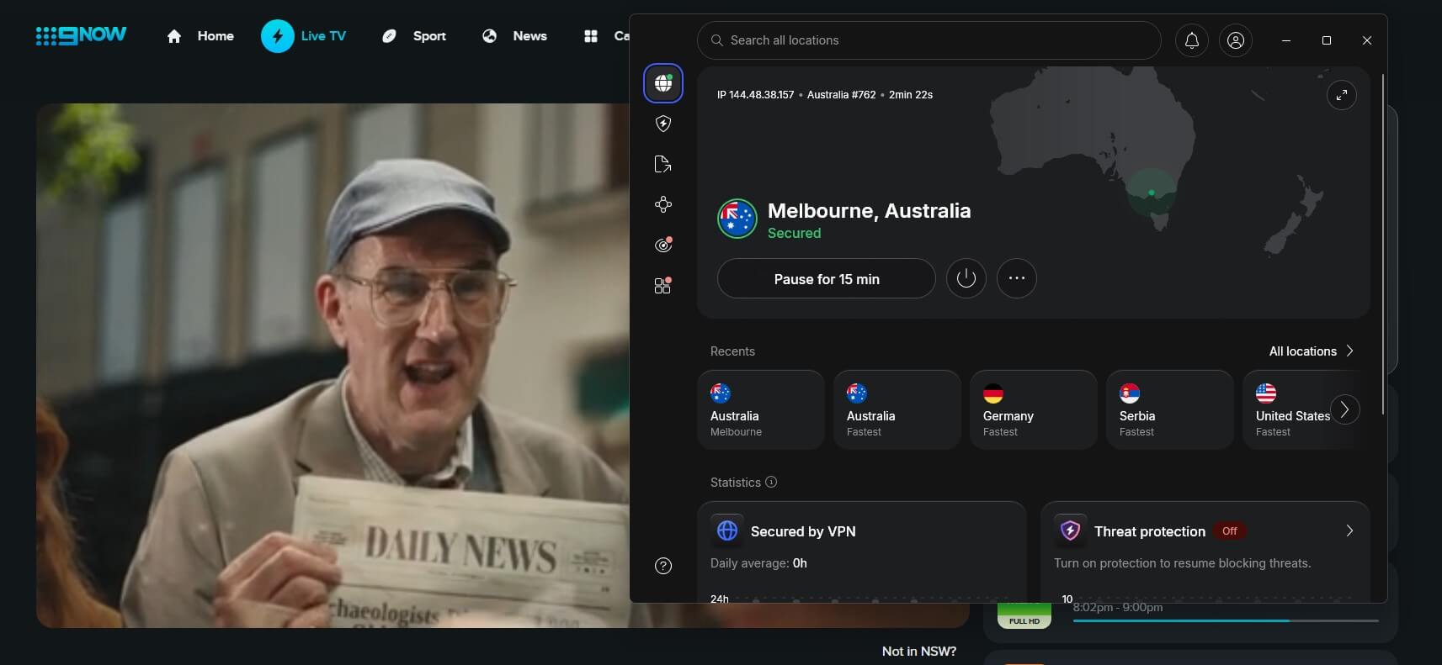Viewport: 1442px width, 665px height.
Task: Click the Secured status text
Action: 794,233
